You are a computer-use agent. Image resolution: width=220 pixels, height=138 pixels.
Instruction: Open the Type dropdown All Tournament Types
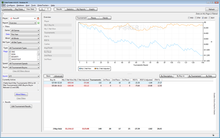click(x=24, y=48)
